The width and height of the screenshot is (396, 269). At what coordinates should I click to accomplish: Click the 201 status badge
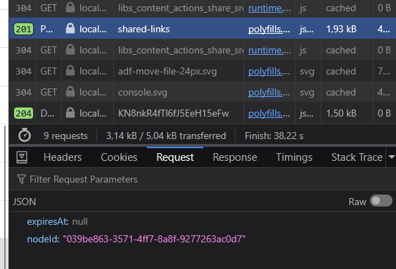tap(23, 29)
